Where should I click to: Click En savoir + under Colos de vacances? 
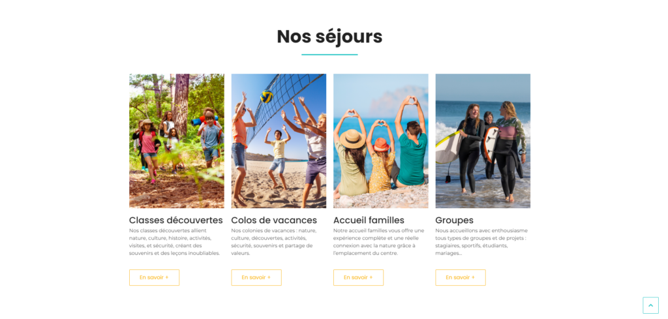pos(256,277)
